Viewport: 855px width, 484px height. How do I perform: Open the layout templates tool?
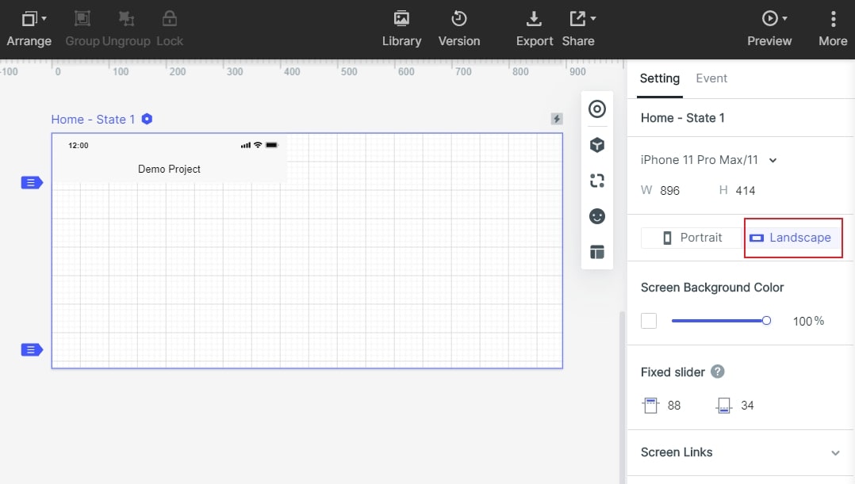tap(597, 252)
